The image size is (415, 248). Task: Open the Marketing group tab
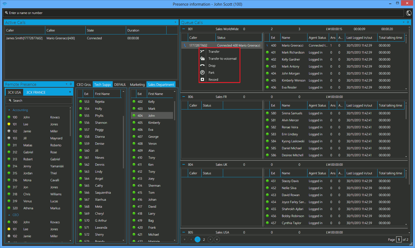(137, 84)
